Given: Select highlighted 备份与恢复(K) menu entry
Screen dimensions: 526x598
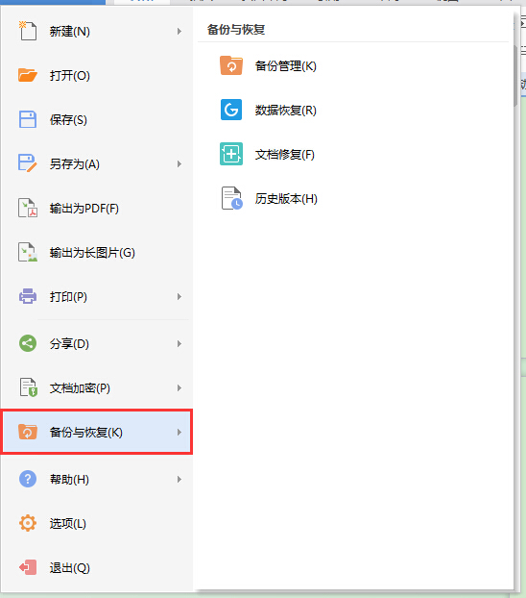Looking at the screenshot, I should pos(97,432).
